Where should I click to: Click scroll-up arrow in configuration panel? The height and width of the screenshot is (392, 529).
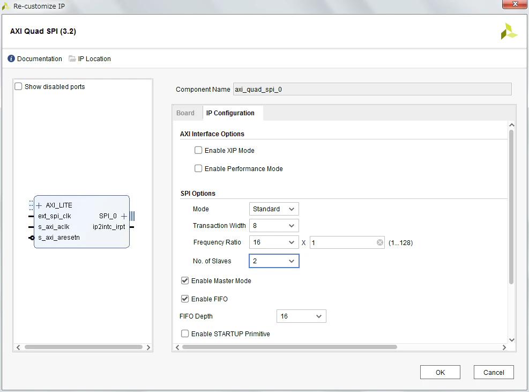511,125
